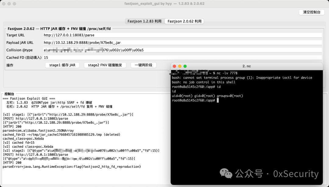Click the Payload JAR URL label
Screen dimensions: 329x187
[20, 43]
